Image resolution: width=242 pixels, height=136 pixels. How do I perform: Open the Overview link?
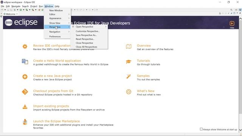144,45
